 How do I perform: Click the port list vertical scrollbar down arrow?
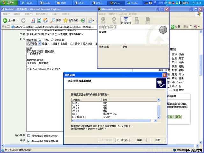coord(159,117)
